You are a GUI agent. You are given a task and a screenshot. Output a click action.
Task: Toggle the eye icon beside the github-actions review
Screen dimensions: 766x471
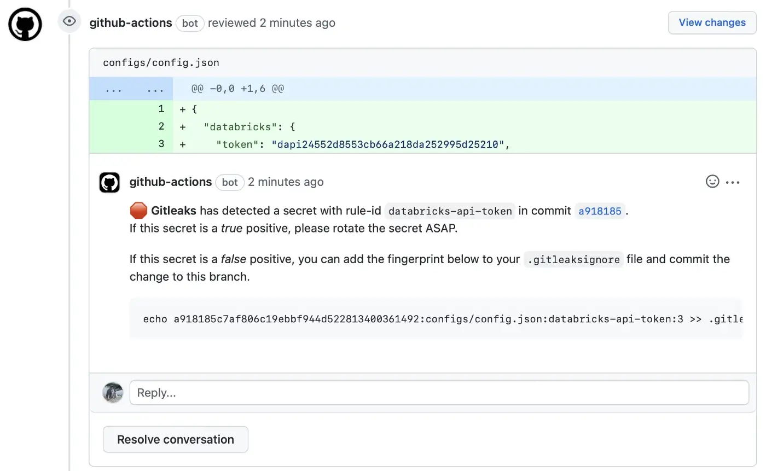click(x=69, y=20)
